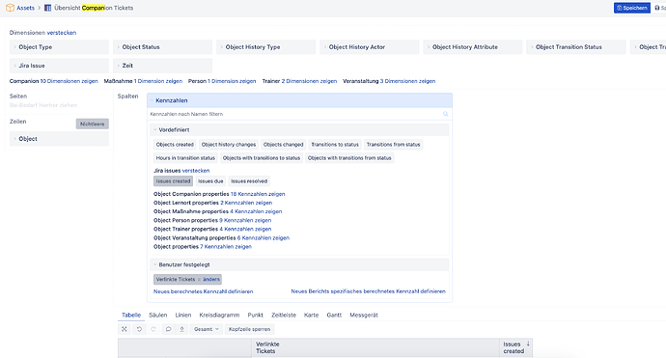Click Neues berechnetes Kennzahl definieren
The image size is (666, 358).
coord(204,291)
